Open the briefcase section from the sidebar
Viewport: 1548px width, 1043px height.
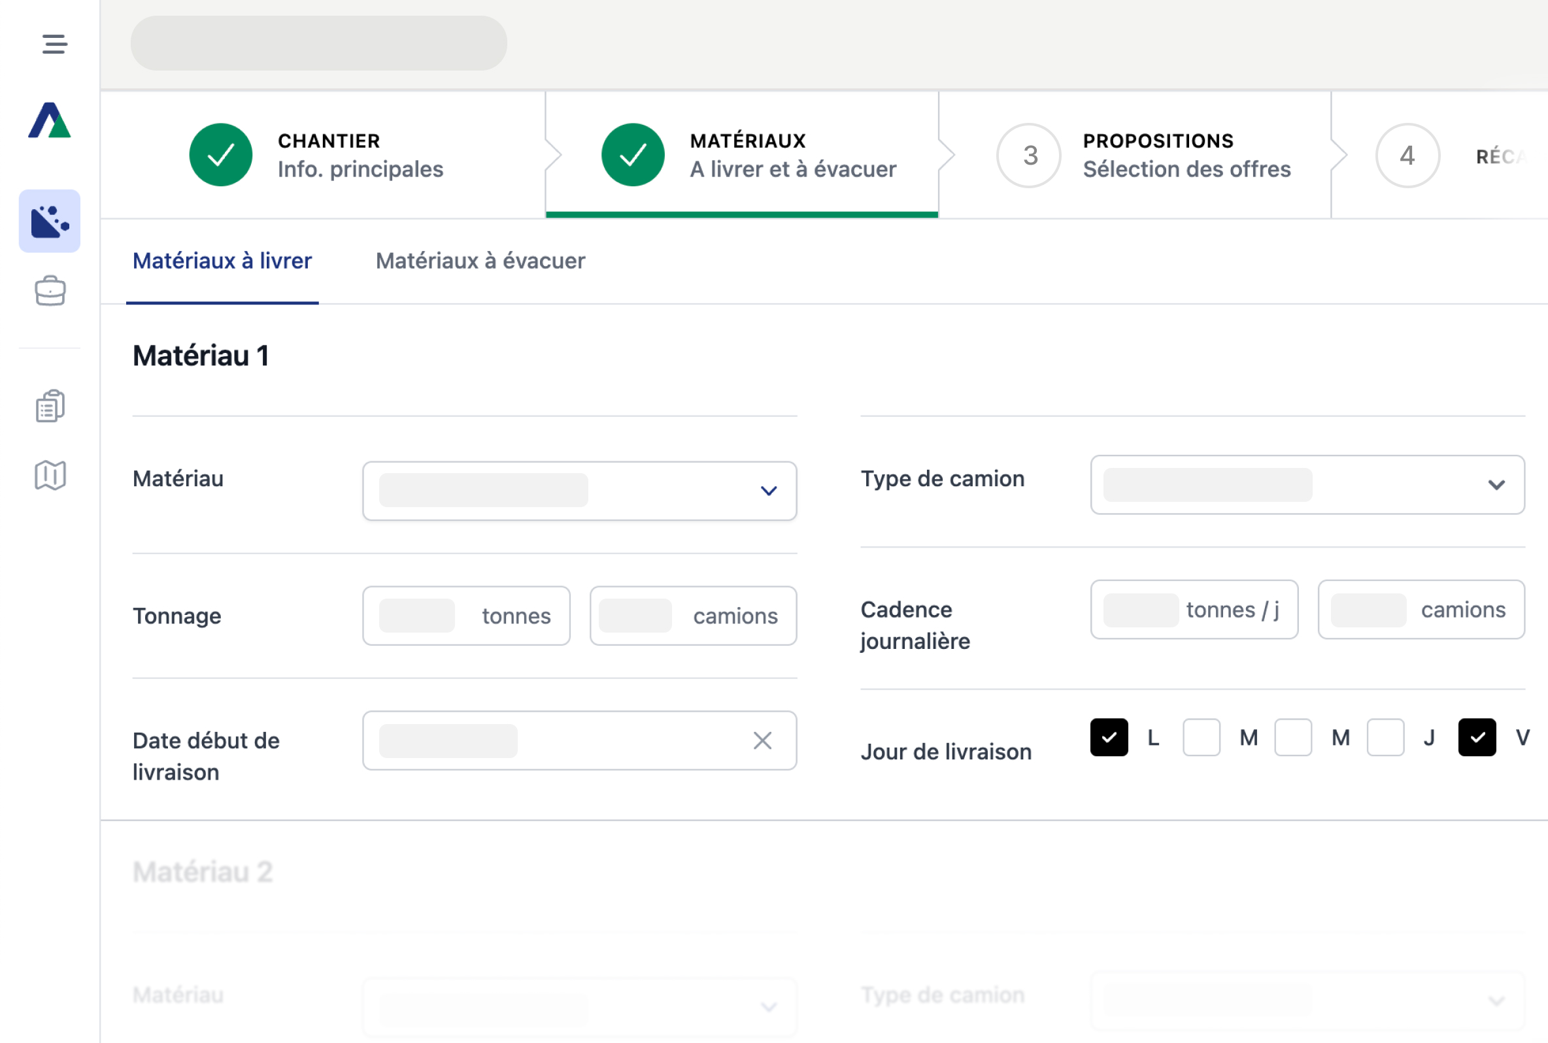point(50,291)
